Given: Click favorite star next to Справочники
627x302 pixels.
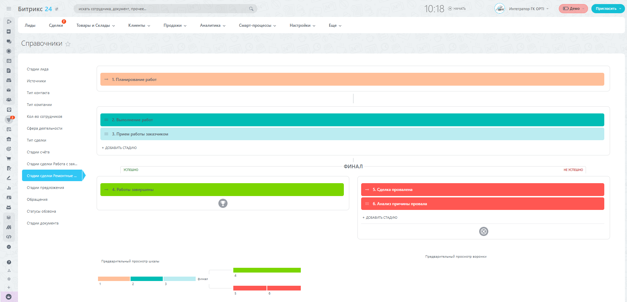Looking at the screenshot, I should (x=68, y=44).
